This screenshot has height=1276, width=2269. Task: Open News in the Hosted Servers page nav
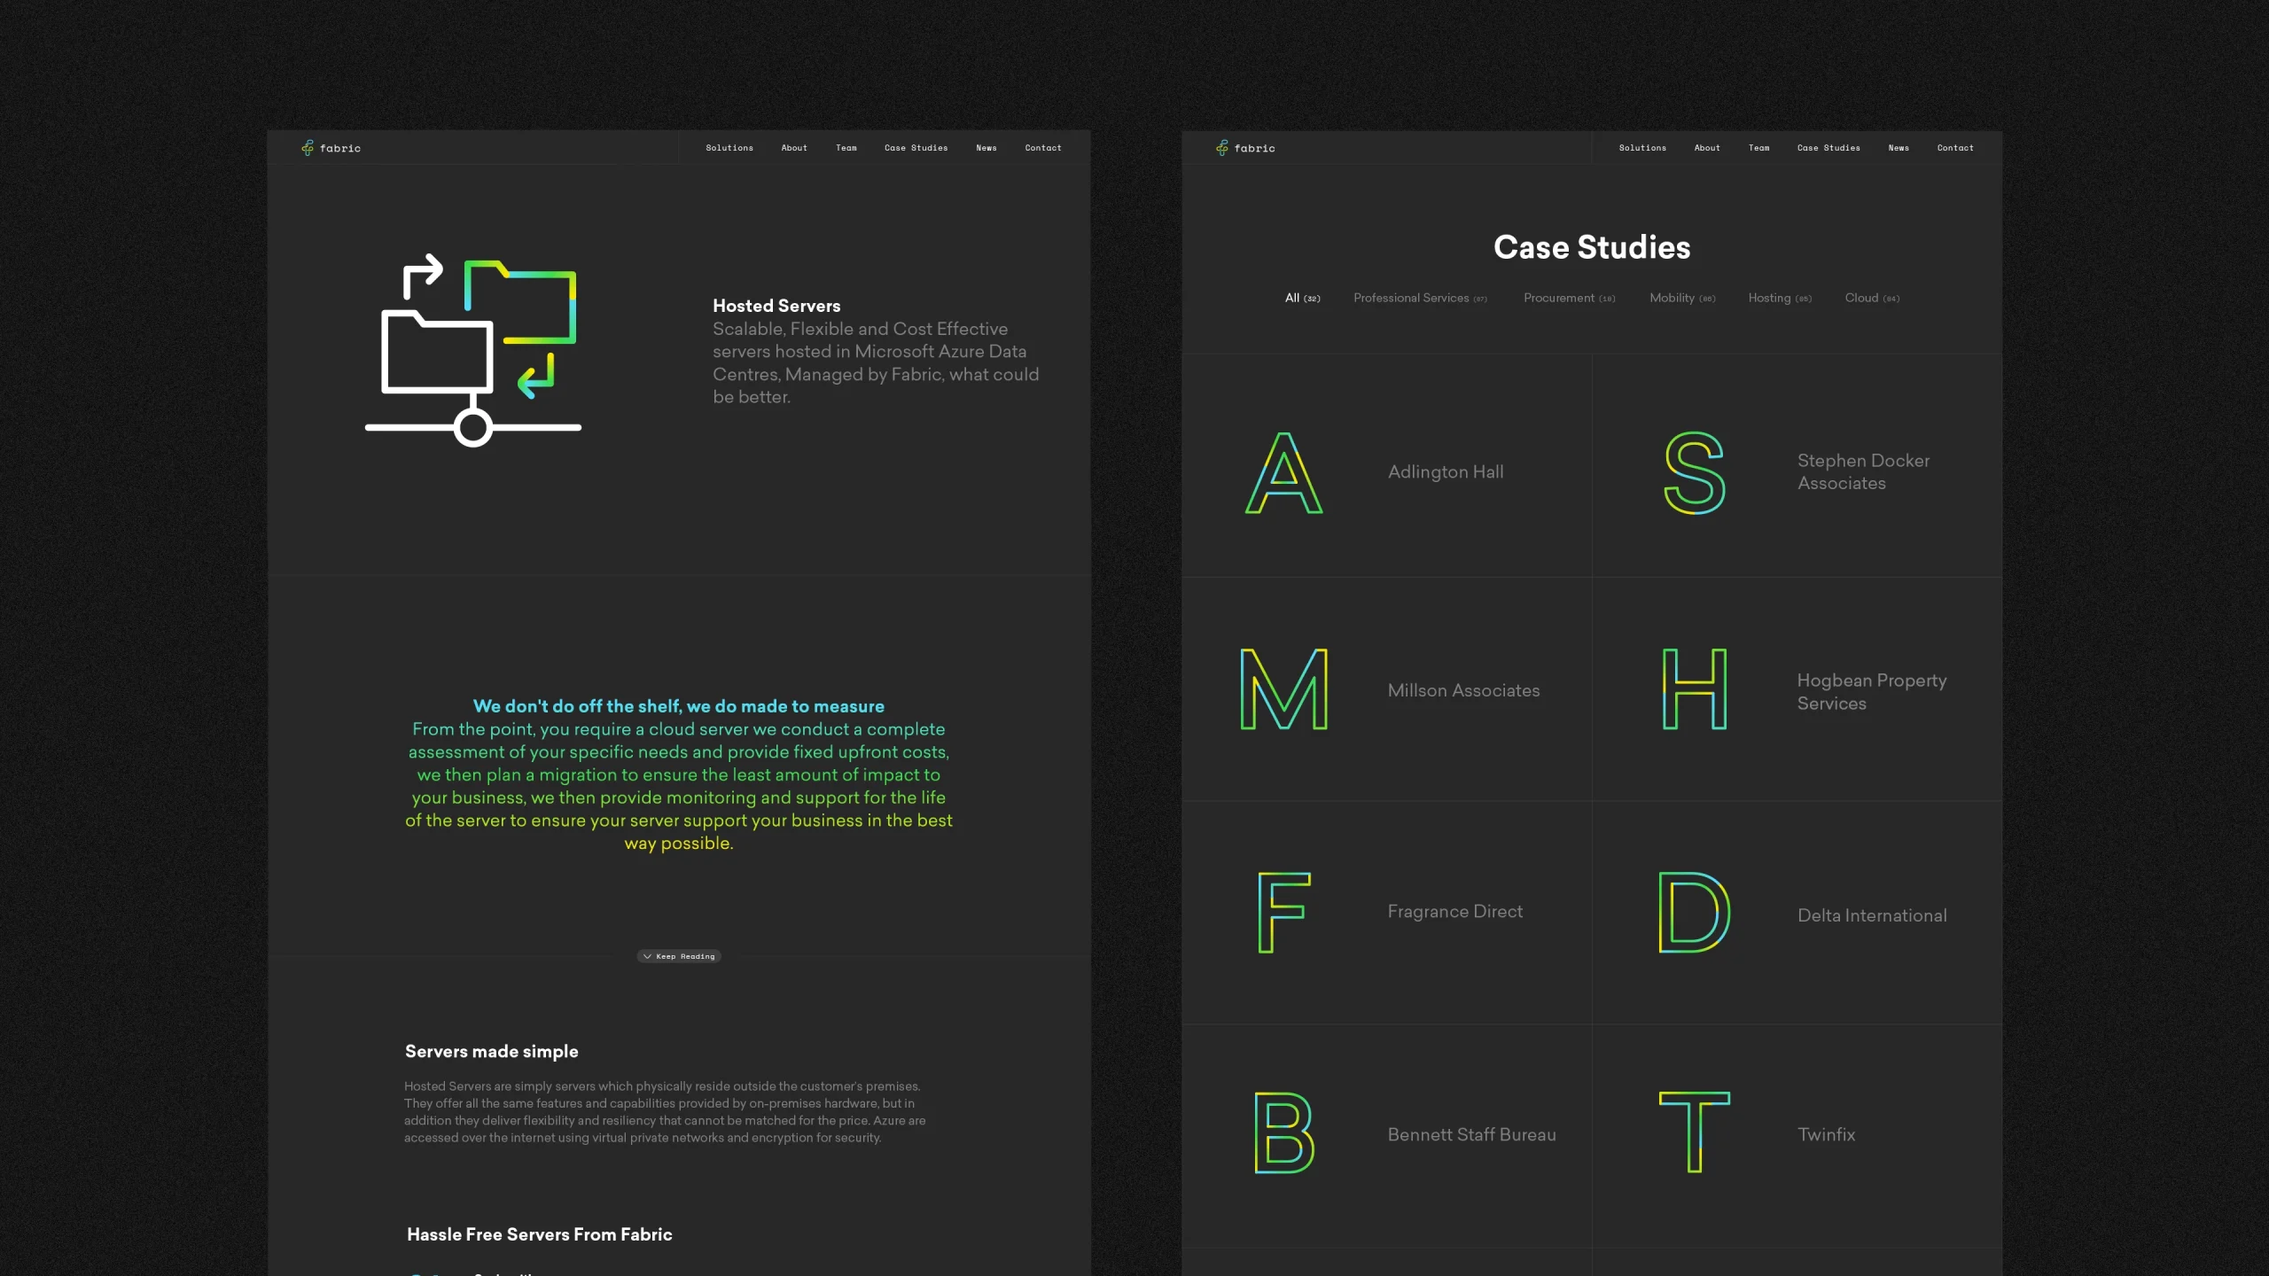tap(986, 148)
